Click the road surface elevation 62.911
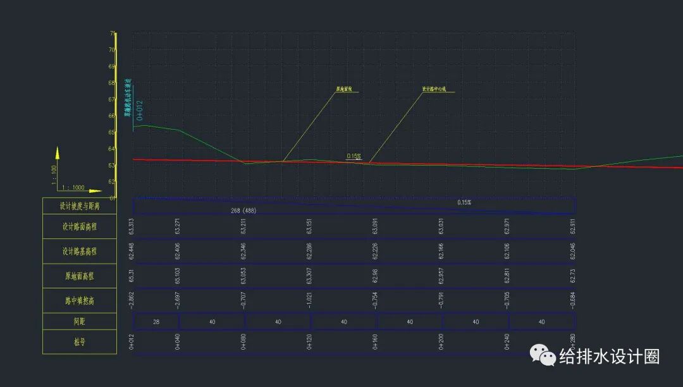Screen dimensions: 683x387 pyautogui.click(x=572, y=226)
